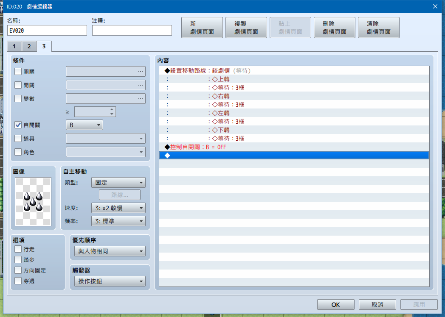Click 刪除劇情頁面 button
This screenshot has height=317, width=445.
[334, 28]
